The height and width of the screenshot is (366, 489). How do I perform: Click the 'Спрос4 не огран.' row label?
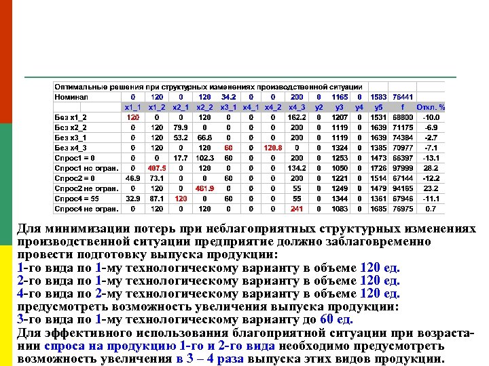[87, 209]
